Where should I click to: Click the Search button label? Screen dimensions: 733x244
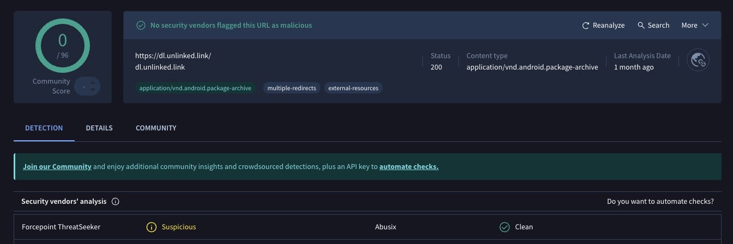tap(658, 26)
